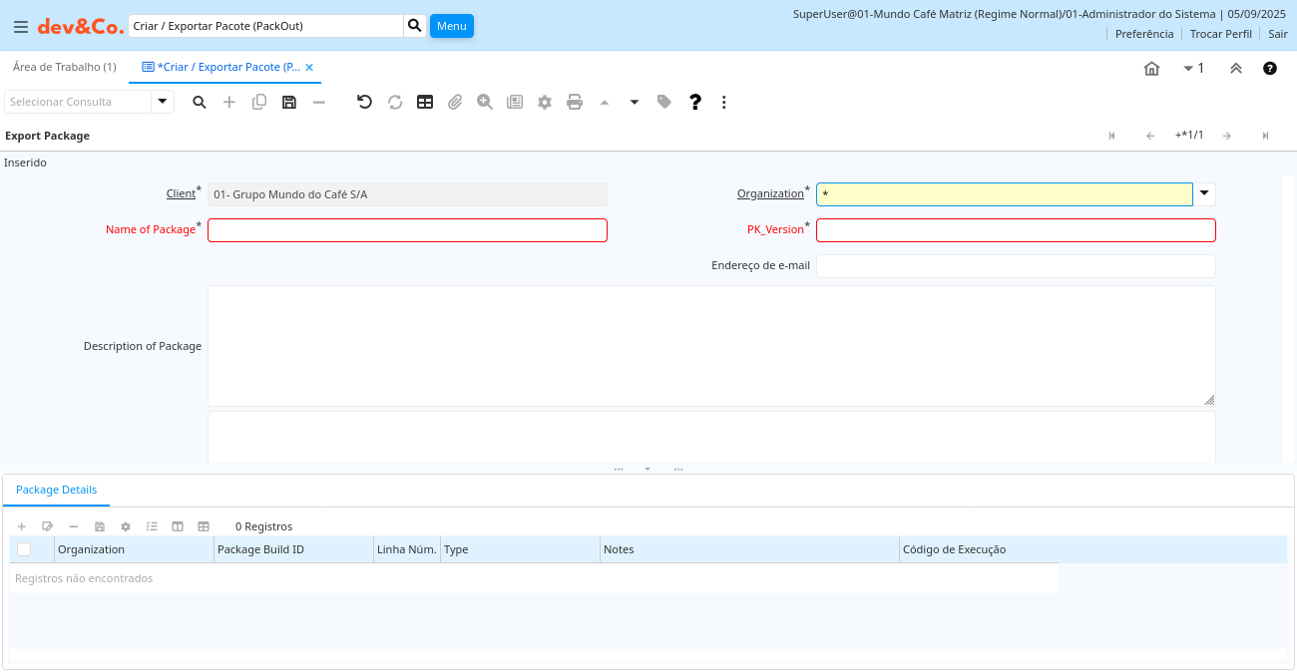This screenshot has width=1297, height=672.
Task: Tick the select-all checkbox in Package Details grid
Action: coord(24,549)
